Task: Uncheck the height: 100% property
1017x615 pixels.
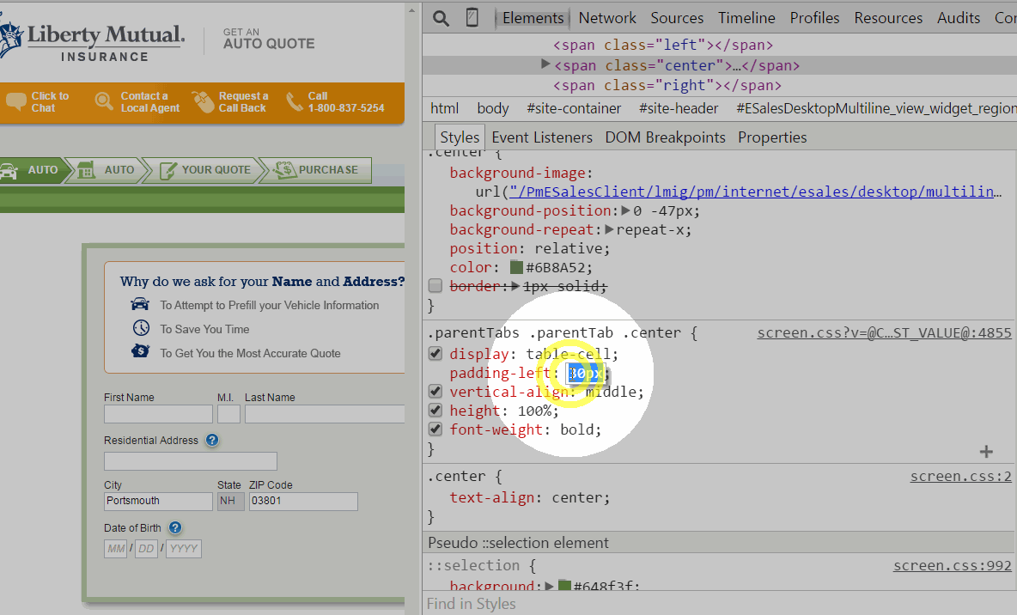Action: (x=435, y=410)
